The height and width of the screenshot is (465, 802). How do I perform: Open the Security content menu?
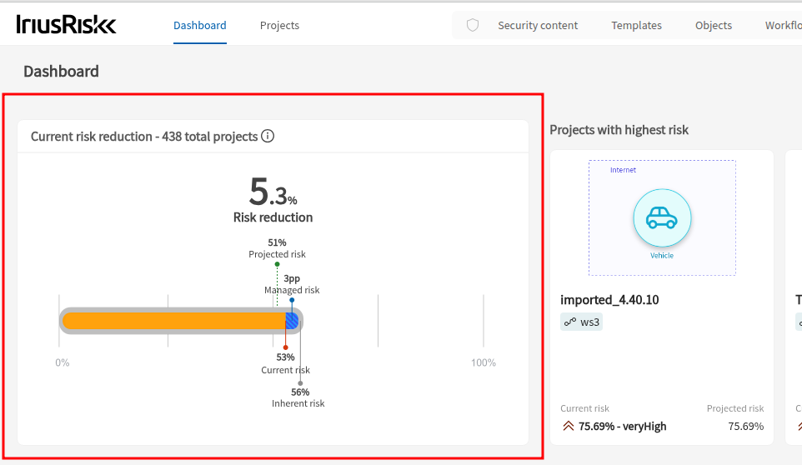(x=538, y=26)
